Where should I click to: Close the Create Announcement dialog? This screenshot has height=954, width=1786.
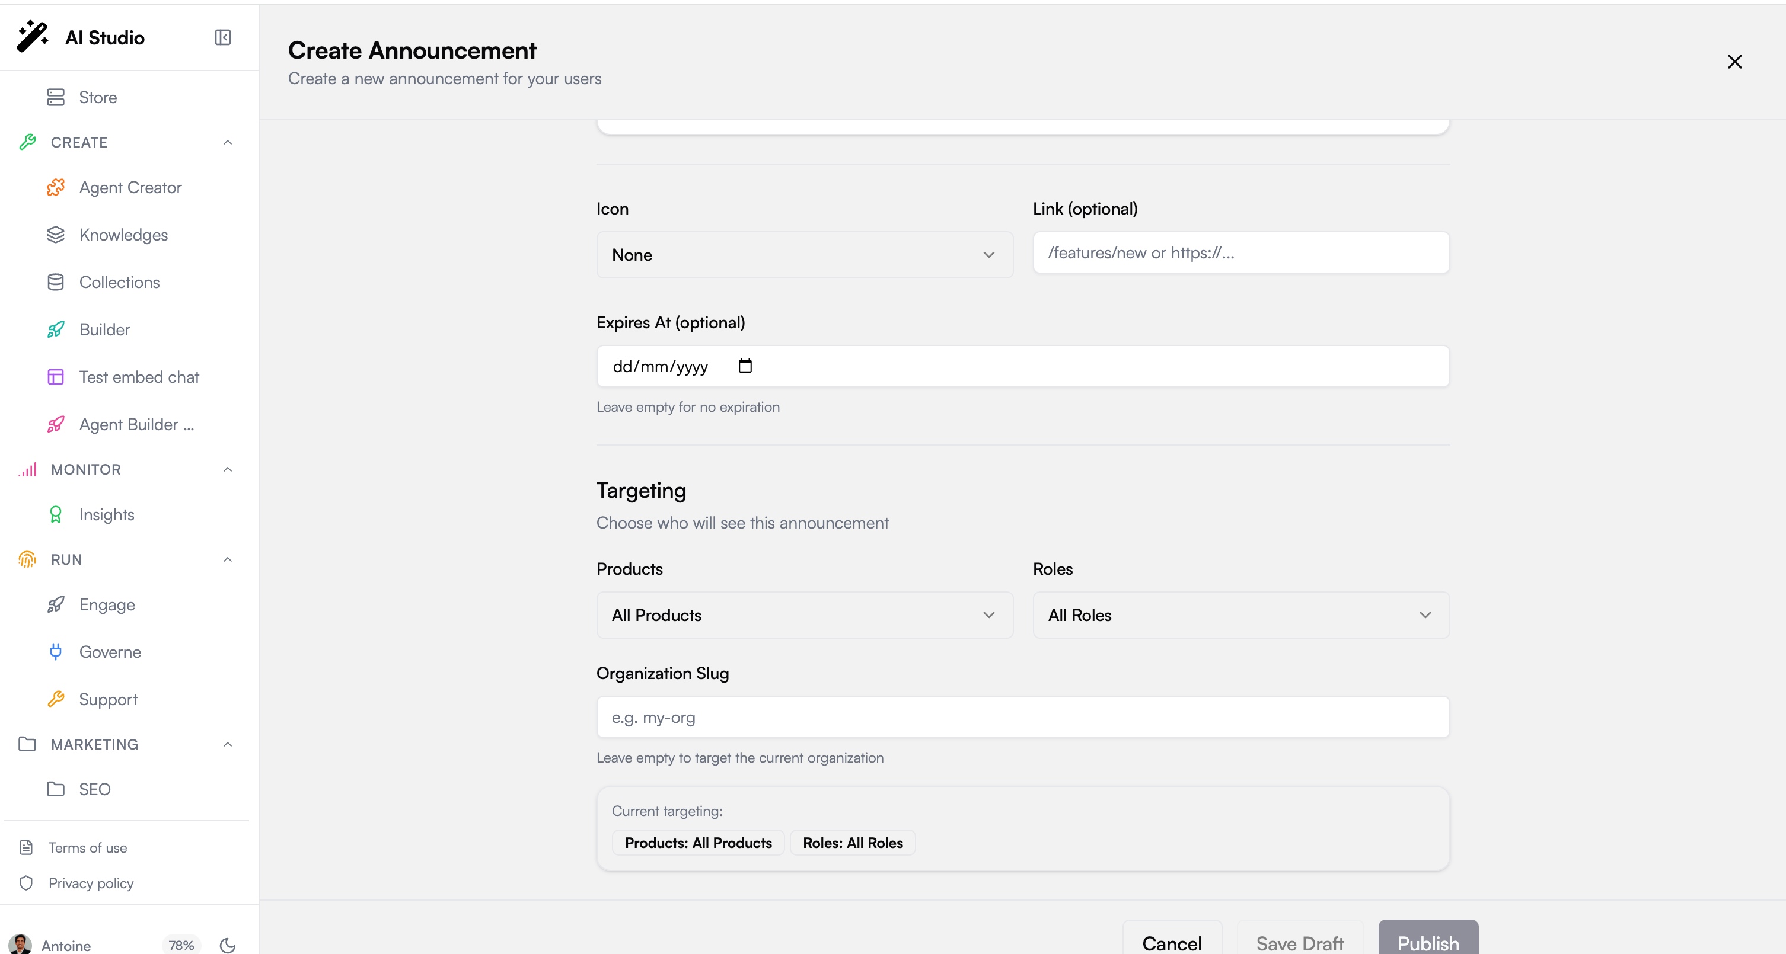pos(1734,62)
